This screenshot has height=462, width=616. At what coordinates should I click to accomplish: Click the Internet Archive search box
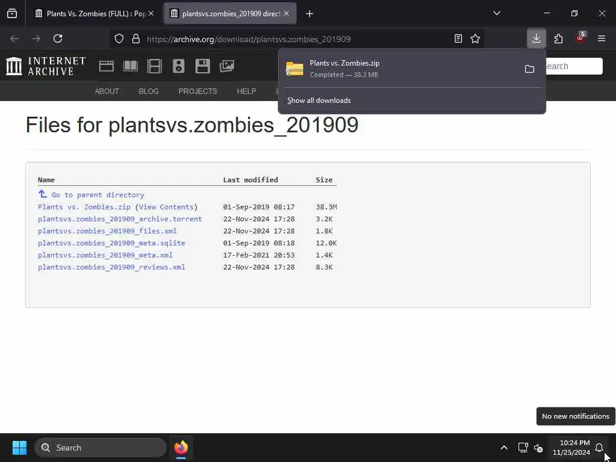click(x=574, y=66)
